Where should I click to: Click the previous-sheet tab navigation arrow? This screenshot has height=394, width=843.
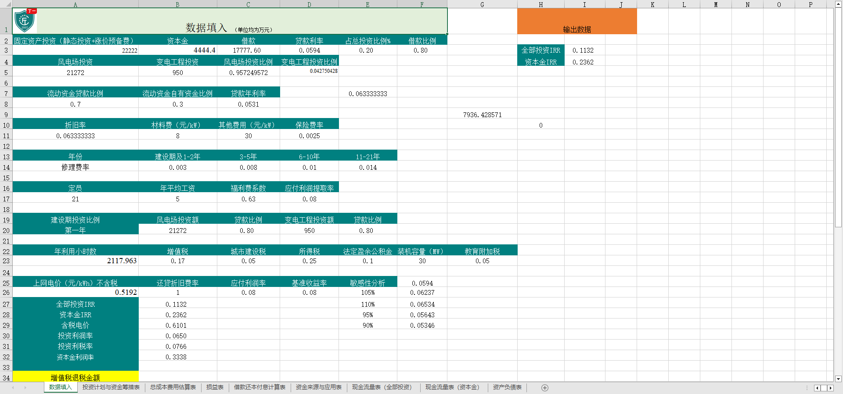(x=13, y=387)
